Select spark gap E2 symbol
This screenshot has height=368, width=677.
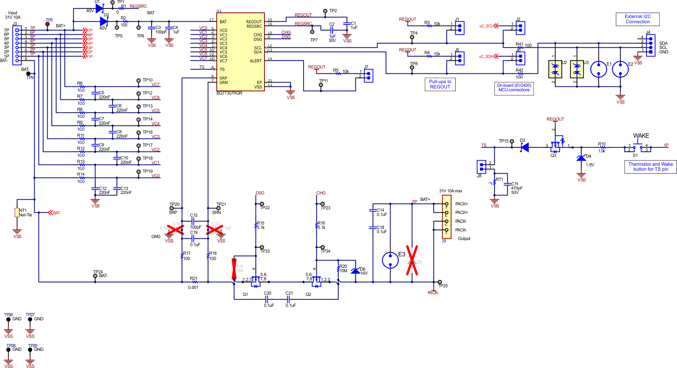[620, 69]
